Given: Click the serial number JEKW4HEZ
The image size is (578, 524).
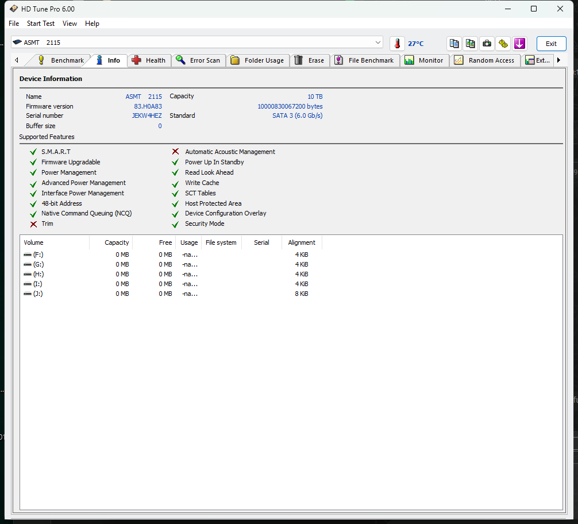Looking at the screenshot, I should click(x=147, y=116).
